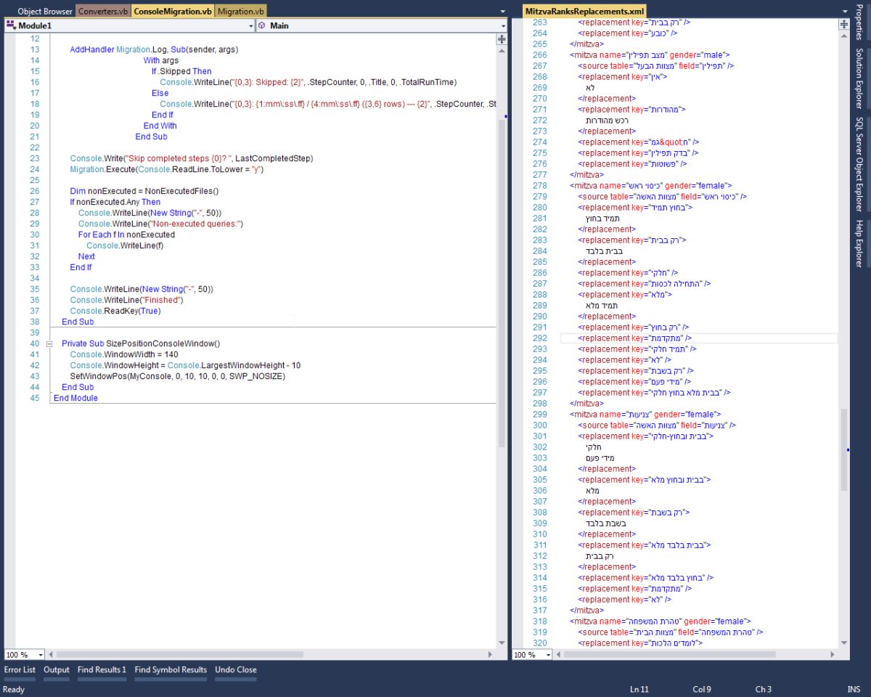Open the Solution Explorer side tab

[x=859, y=77]
